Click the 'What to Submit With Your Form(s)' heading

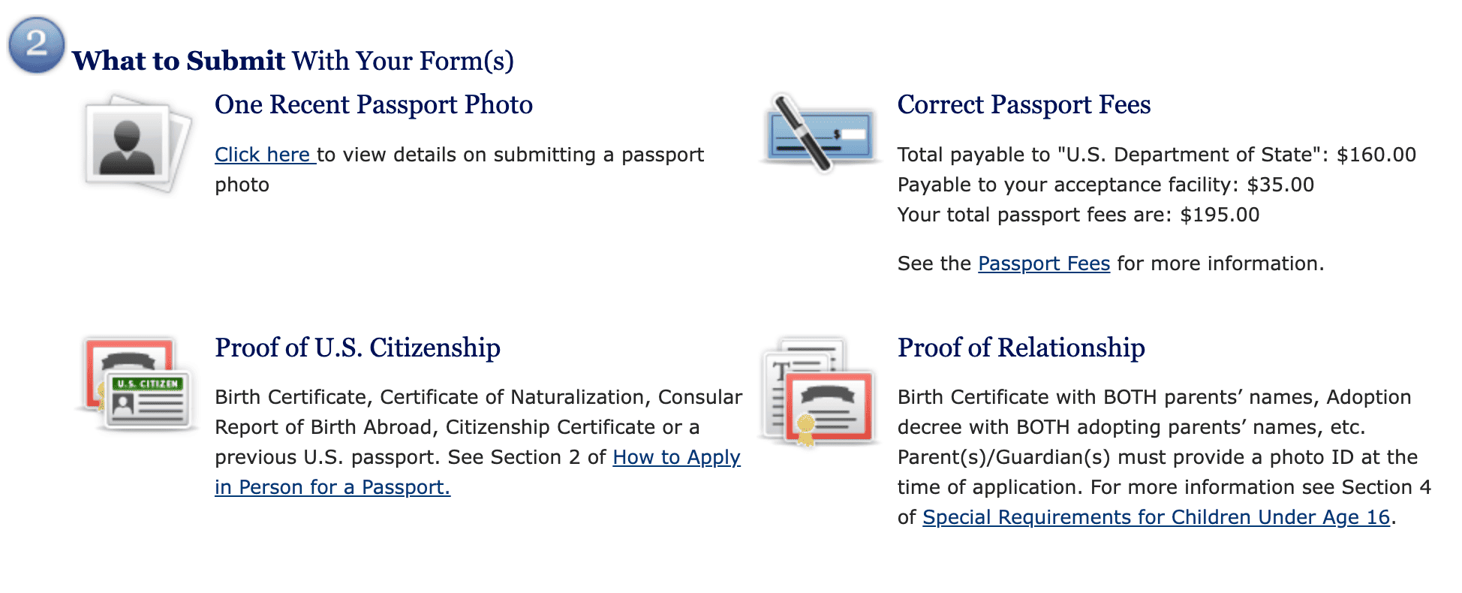[293, 61]
